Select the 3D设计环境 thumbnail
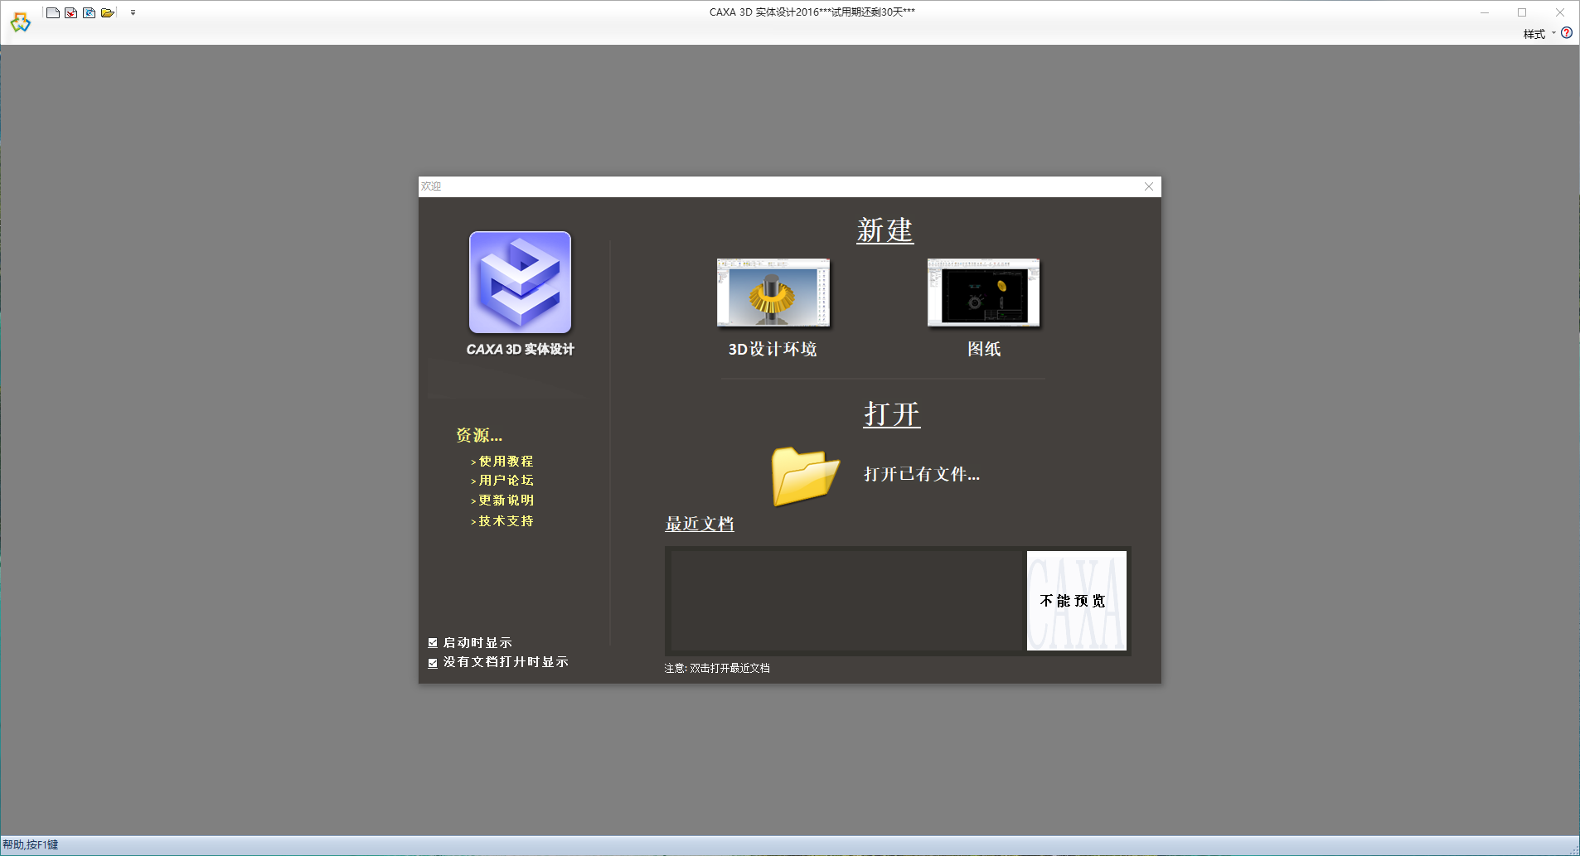 (x=773, y=293)
